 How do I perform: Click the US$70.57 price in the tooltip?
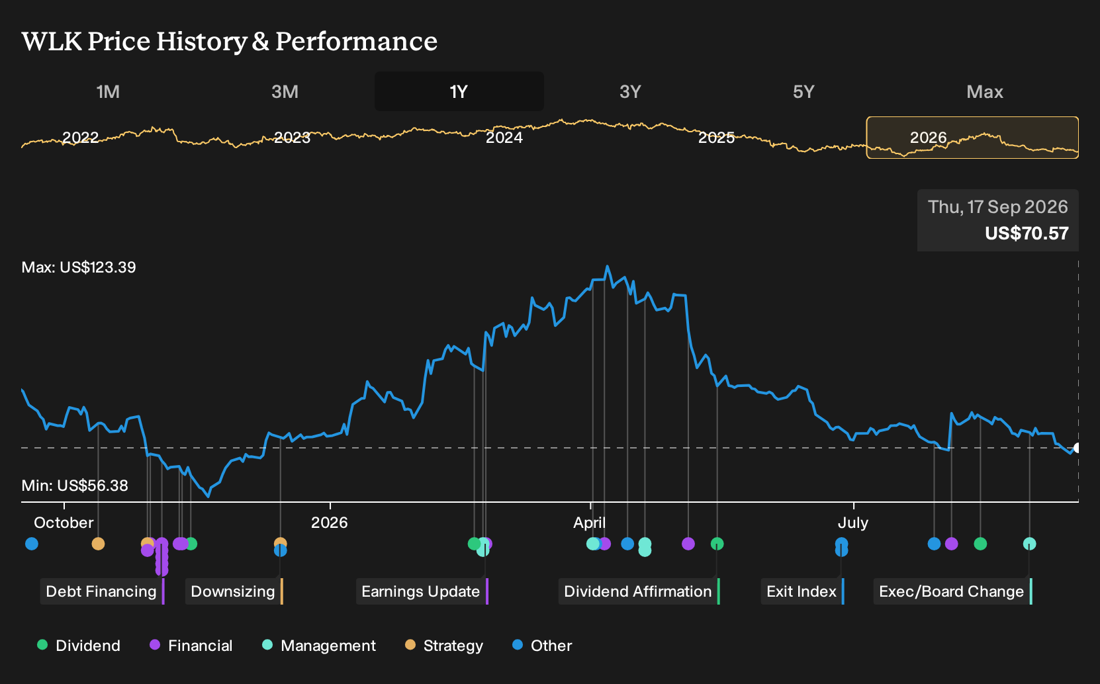[1027, 234]
